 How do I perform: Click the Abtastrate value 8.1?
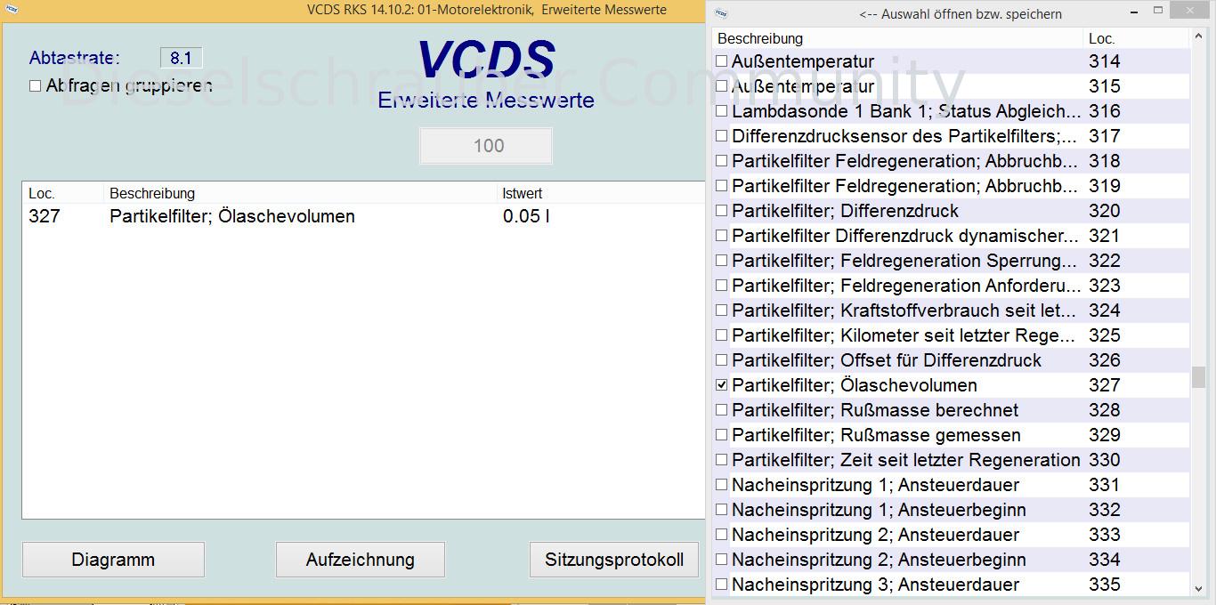181,58
